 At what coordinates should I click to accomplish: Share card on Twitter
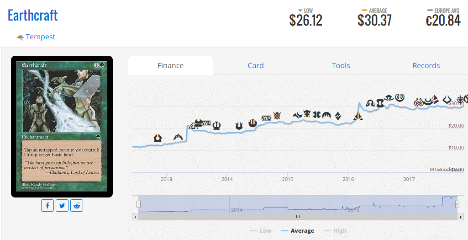[62, 205]
